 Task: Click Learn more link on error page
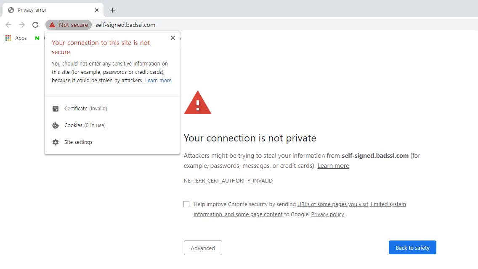pyautogui.click(x=333, y=166)
